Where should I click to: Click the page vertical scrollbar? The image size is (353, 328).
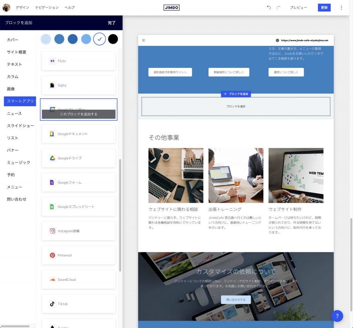pos(351,265)
